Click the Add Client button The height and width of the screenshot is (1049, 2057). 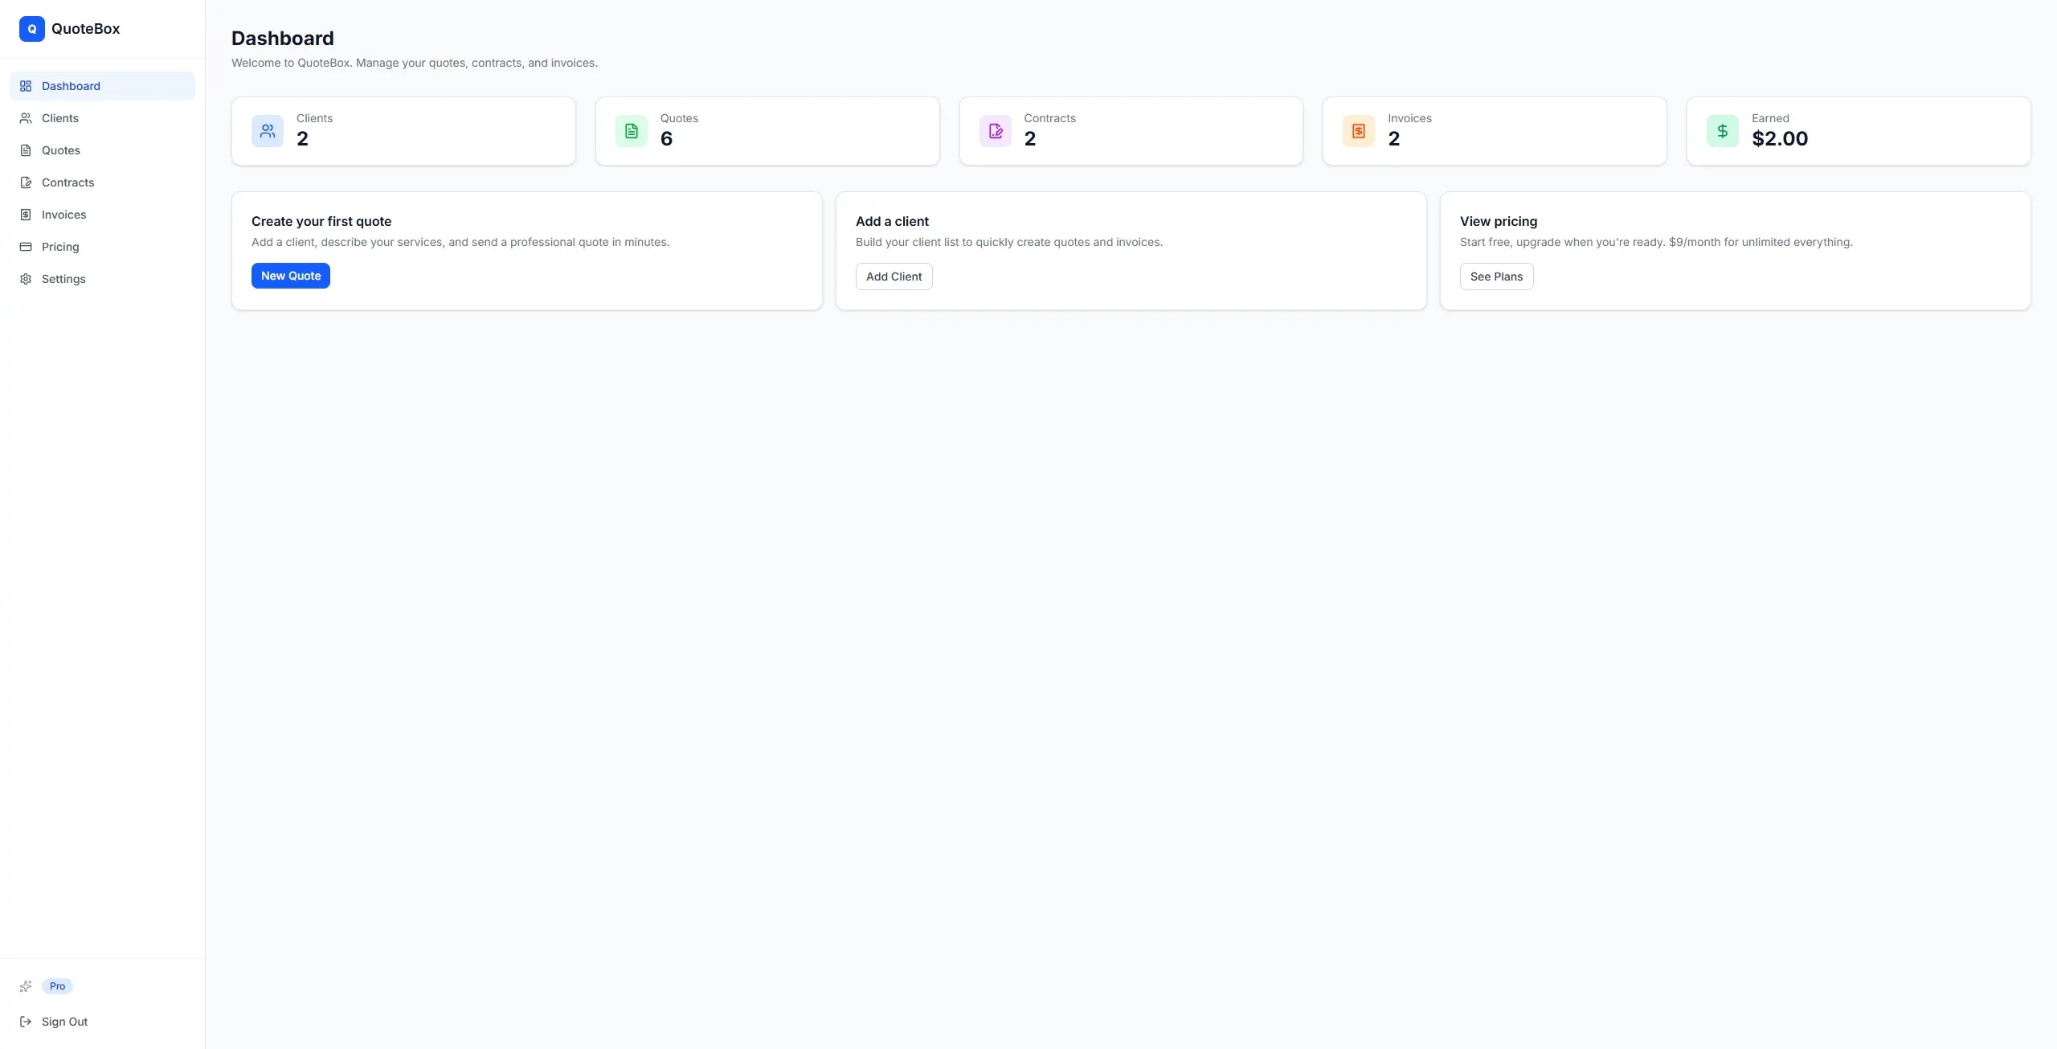click(894, 277)
